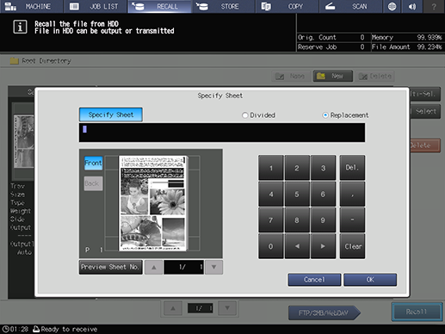Tap keypad digit 5
This screenshot has height=334, width=445.
pos(297,195)
